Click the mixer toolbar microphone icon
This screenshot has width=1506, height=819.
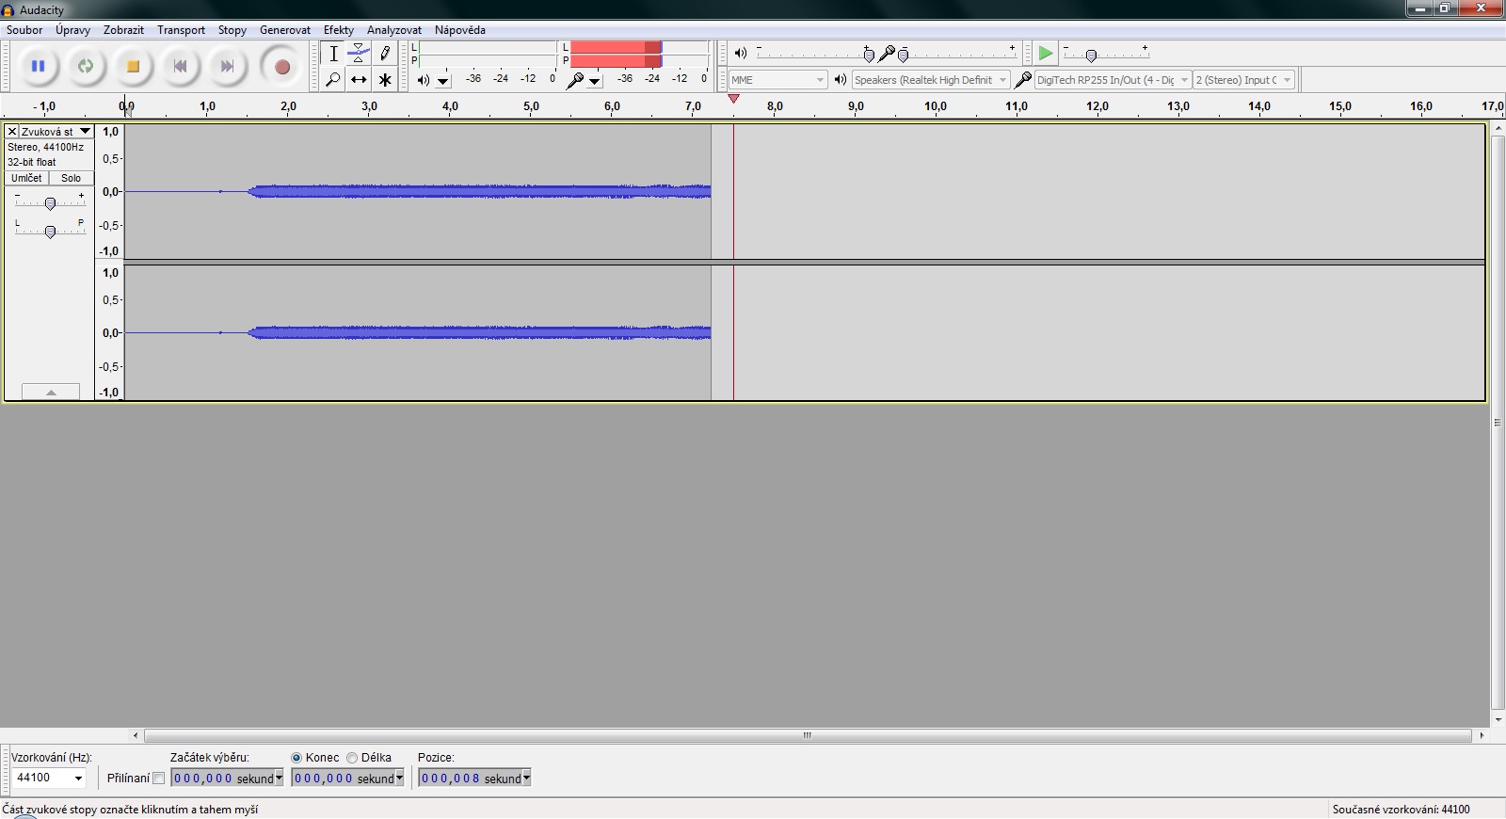(x=886, y=53)
